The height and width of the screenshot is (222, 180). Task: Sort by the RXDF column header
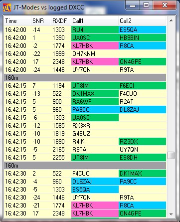coord(61,21)
